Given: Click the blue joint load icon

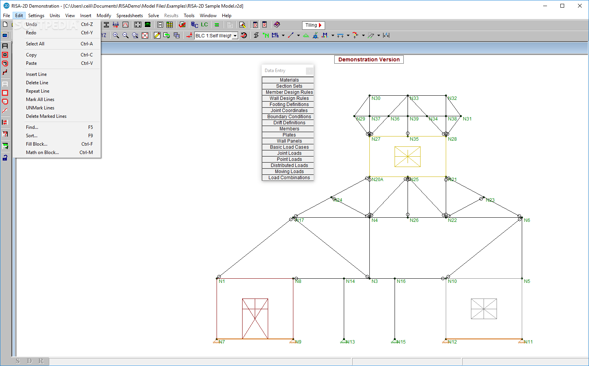Looking at the screenshot, I should (x=316, y=35).
